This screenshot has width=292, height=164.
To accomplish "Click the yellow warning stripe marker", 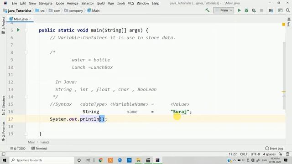I will click(284, 92).
